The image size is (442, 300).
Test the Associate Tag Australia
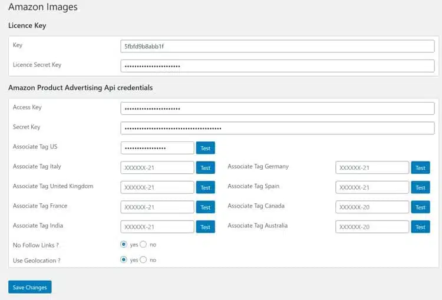pos(420,227)
